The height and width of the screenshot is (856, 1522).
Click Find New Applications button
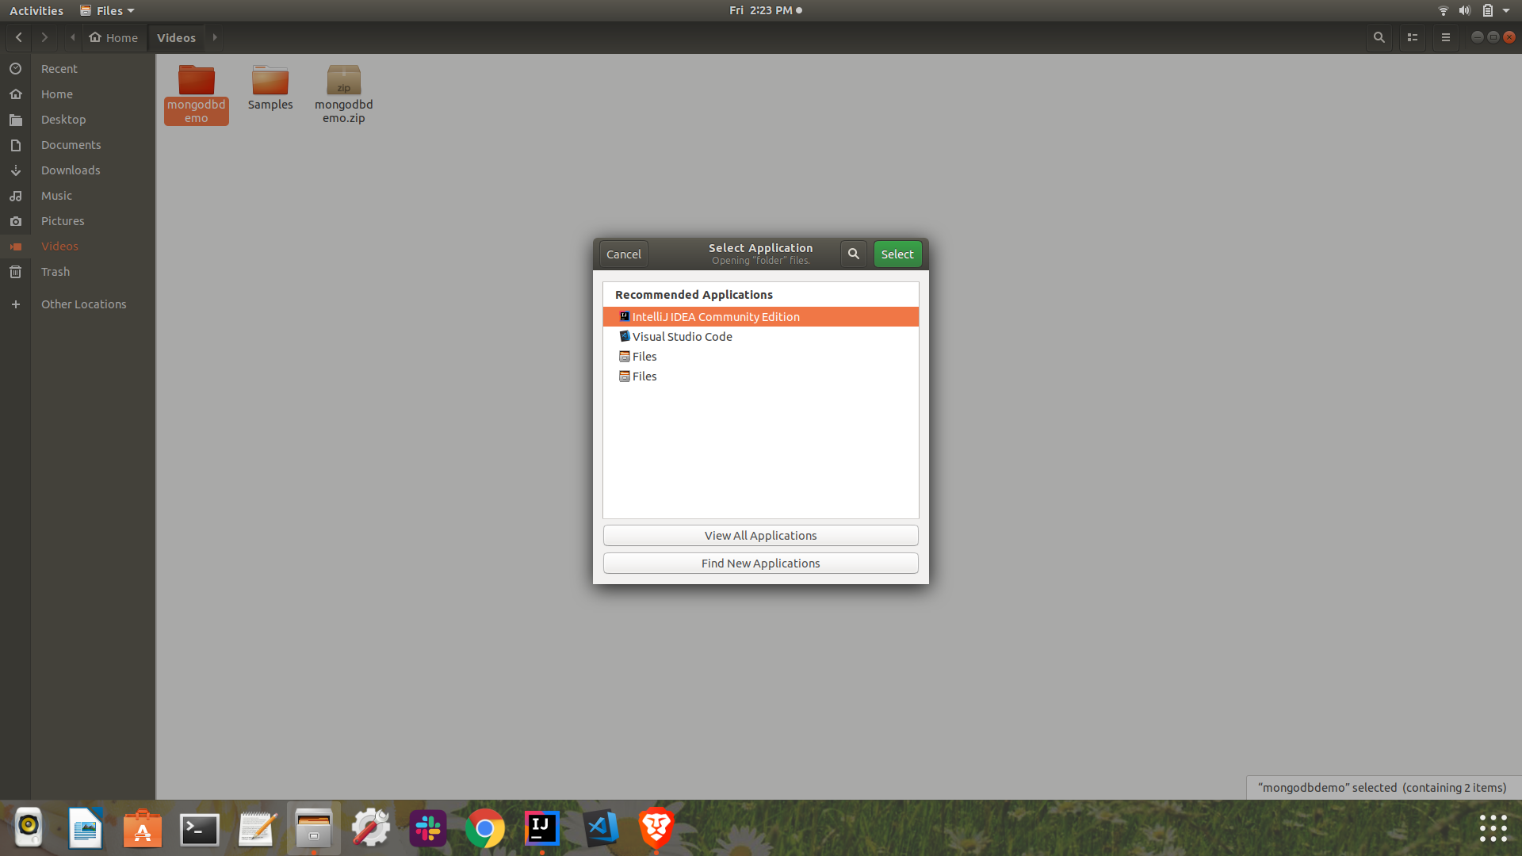tap(760, 564)
